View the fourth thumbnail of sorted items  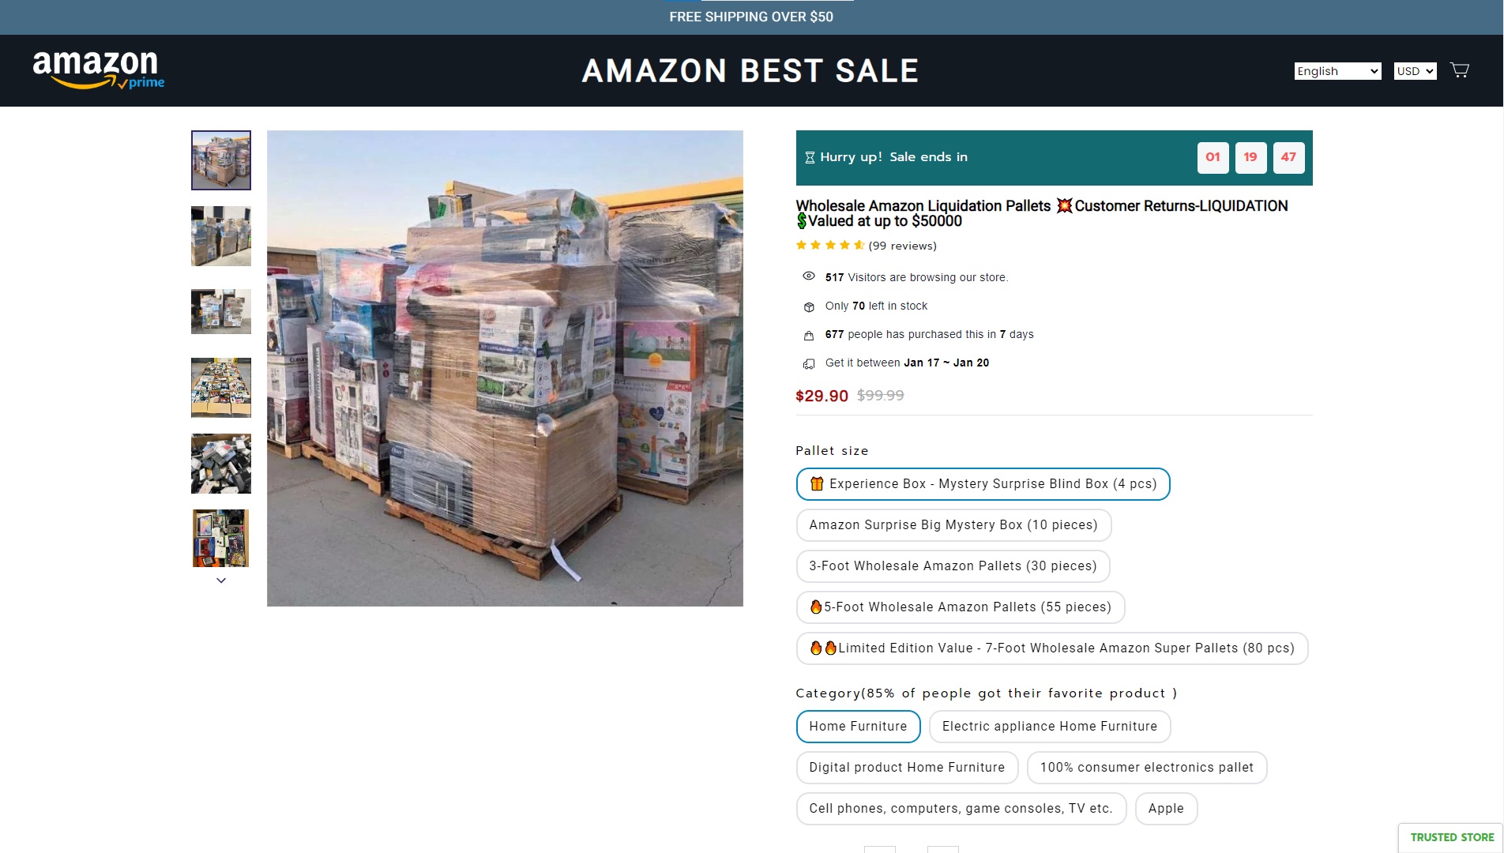click(x=221, y=388)
